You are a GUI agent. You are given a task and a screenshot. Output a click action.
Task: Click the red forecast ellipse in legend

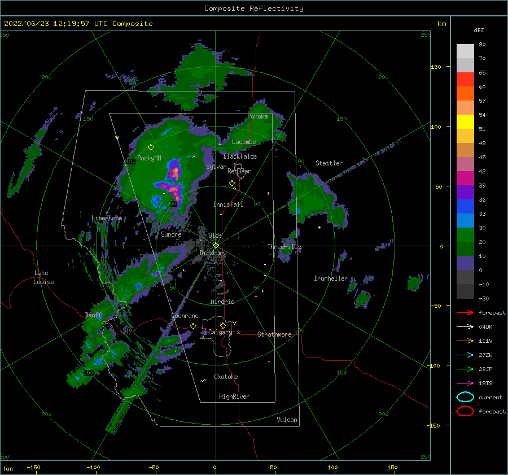pyautogui.click(x=465, y=411)
